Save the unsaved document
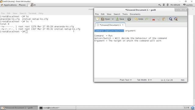195x110 pixels. click(120, 19)
